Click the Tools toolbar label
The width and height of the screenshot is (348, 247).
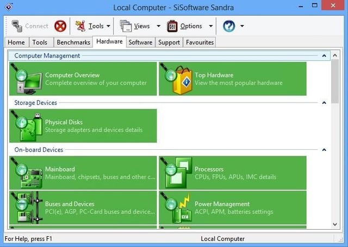point(96,26)
